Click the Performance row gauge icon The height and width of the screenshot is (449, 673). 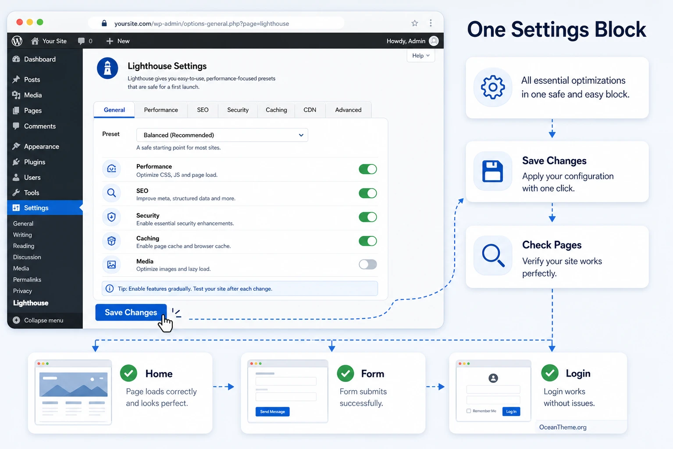[111, 169]
